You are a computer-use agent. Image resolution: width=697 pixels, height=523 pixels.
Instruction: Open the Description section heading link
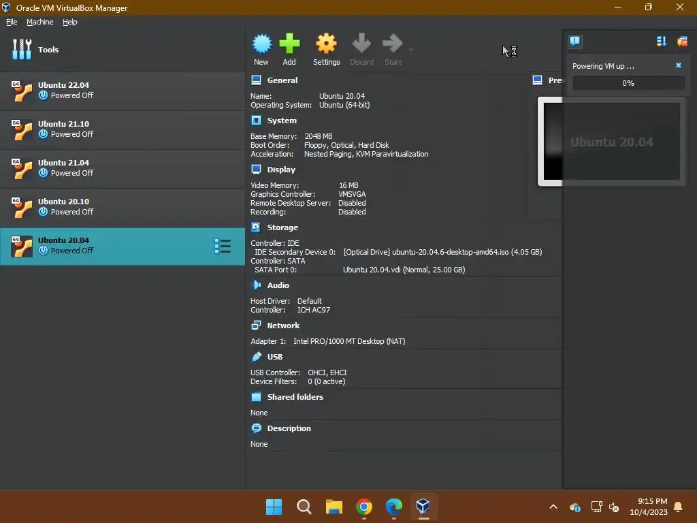pos(289,428)
